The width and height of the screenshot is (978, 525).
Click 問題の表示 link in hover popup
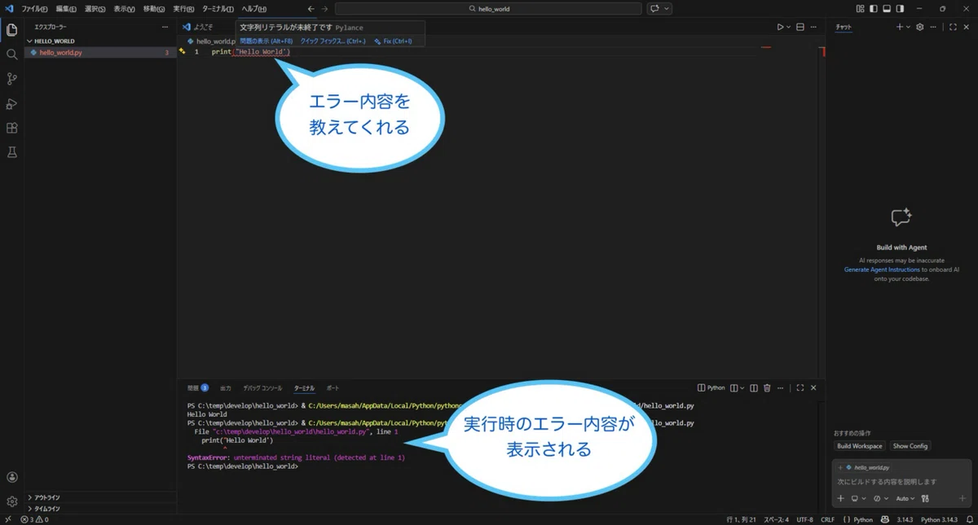pyautogui.click(x=266, y=41)
